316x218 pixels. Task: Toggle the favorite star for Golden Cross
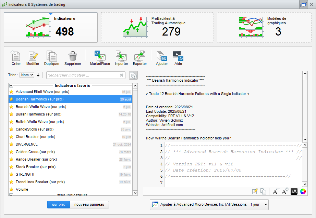click(11, 152)
